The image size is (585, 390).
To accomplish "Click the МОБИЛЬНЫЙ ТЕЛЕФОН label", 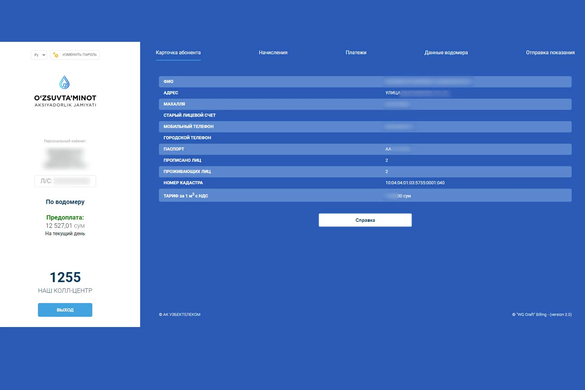I will (189, 126).
